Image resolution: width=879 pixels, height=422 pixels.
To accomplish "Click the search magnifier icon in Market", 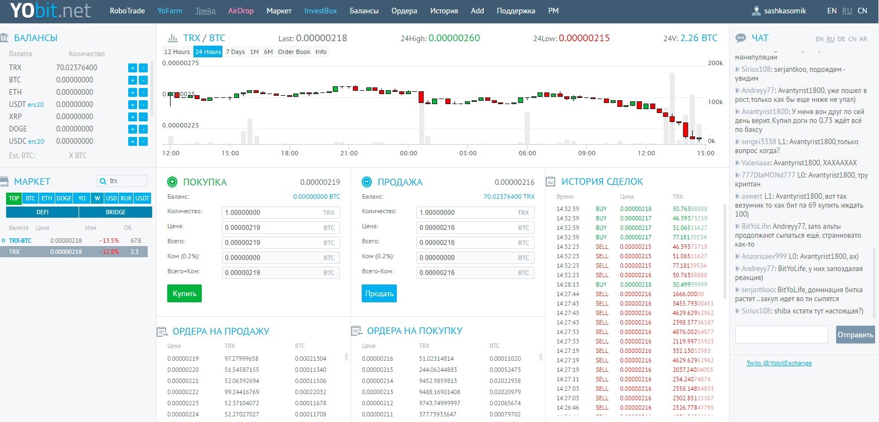I will click(103, 181).
